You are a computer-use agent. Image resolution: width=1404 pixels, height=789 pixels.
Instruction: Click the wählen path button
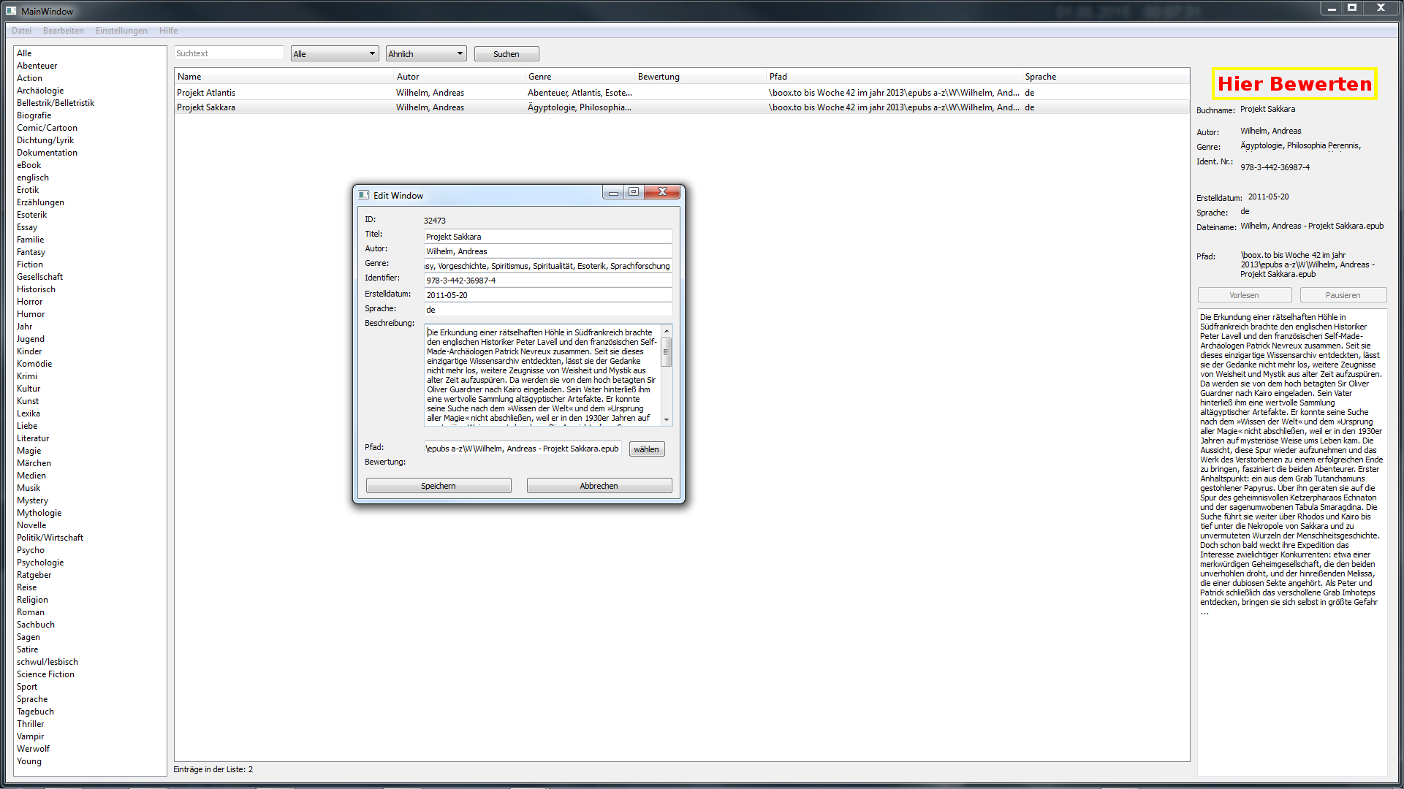(646, 449)
